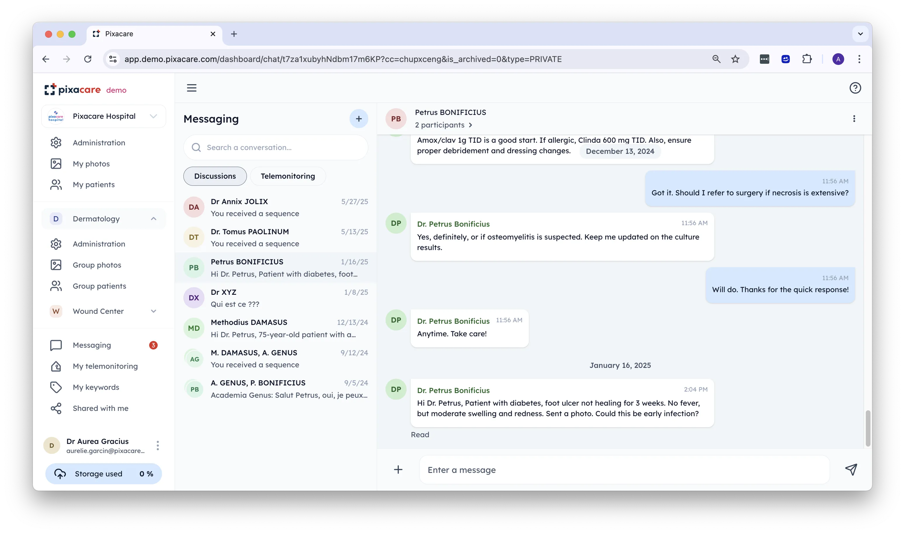This screenshot has height=534, width=905.
Task: Open the Chrome three-dot menu
Action: click(859, 59)
